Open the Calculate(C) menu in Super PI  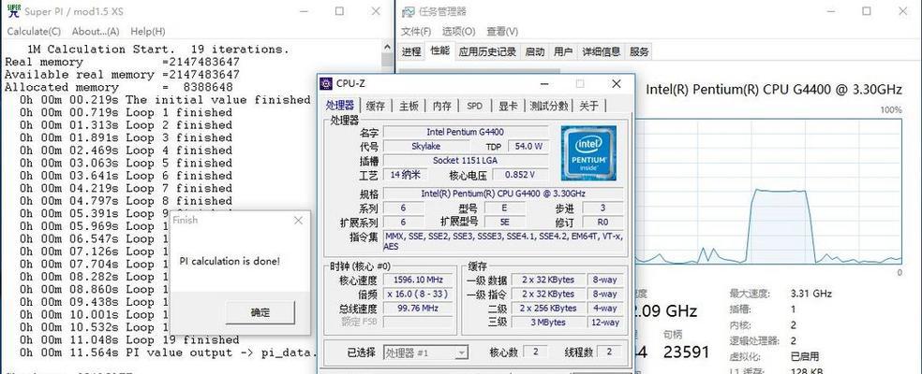coord(34,32)
